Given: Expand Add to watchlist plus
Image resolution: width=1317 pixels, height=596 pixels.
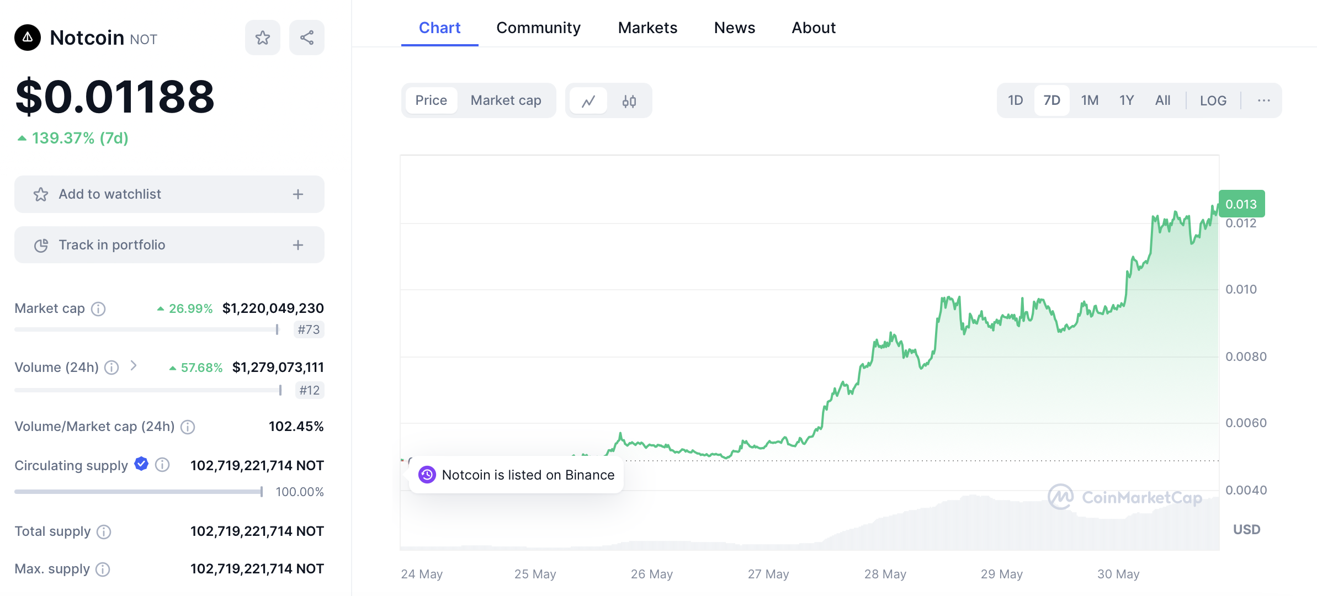Looking at the screenshot, I should click(x=298, y=194).
